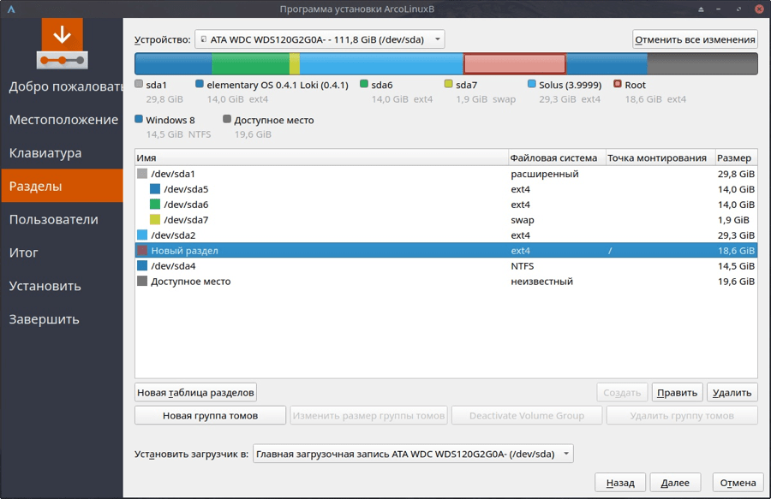
Task: Click the ArcoLinux logo in the title bar
Action: [x=10, y=9]
